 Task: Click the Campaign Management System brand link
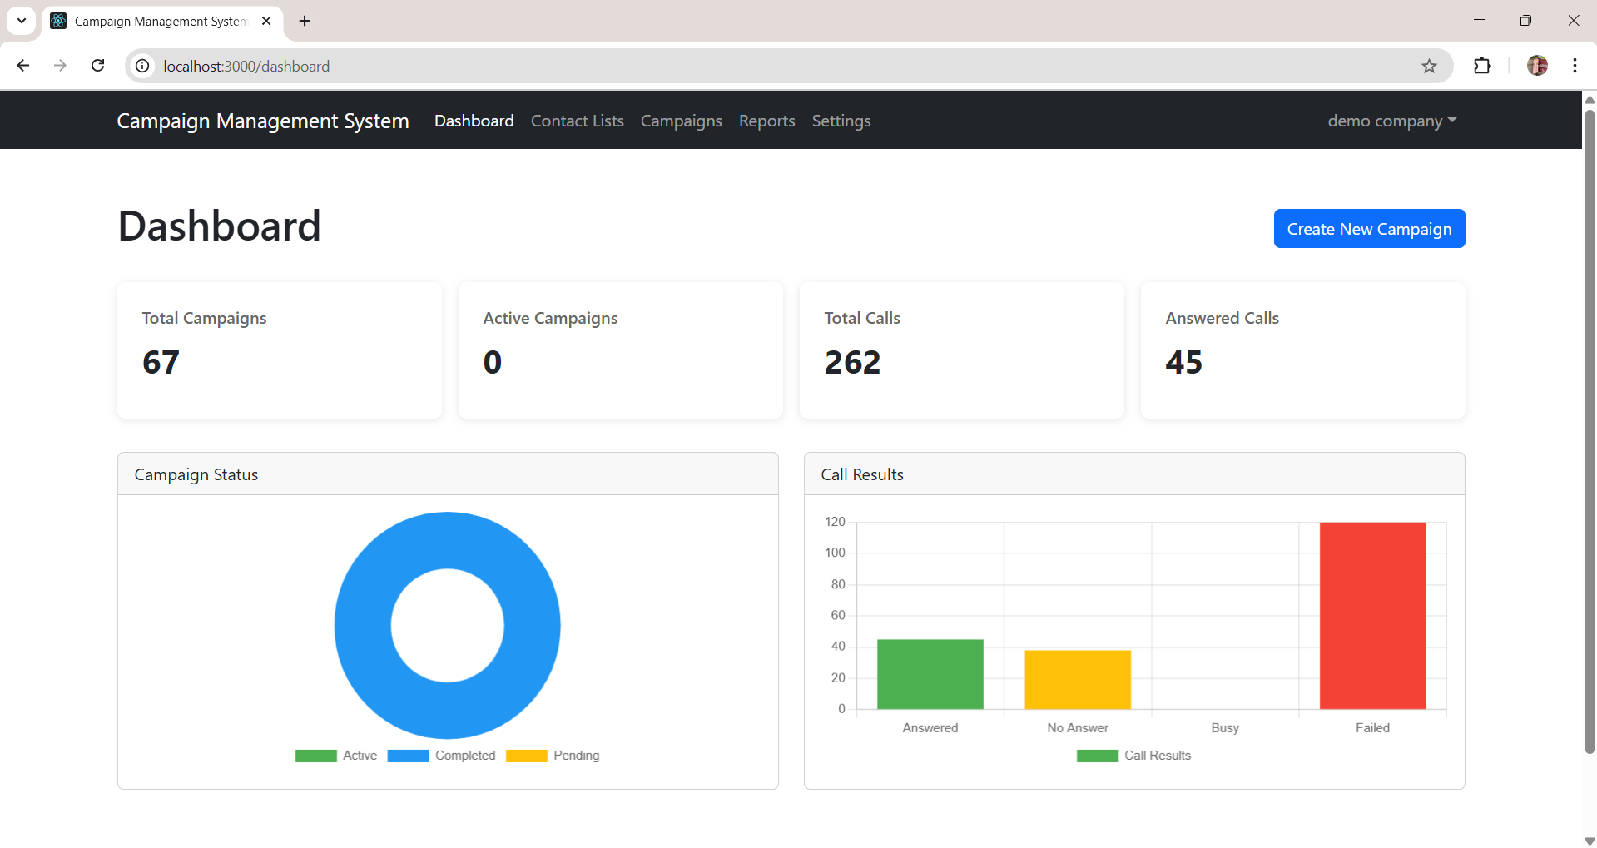(262, 121)
